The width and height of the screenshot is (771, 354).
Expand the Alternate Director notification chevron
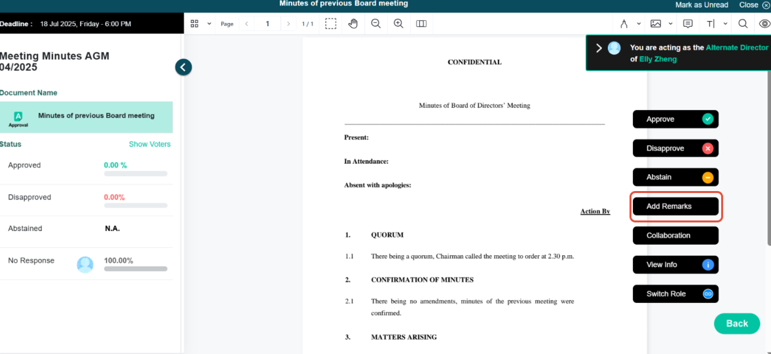click(x=599, y=48)
